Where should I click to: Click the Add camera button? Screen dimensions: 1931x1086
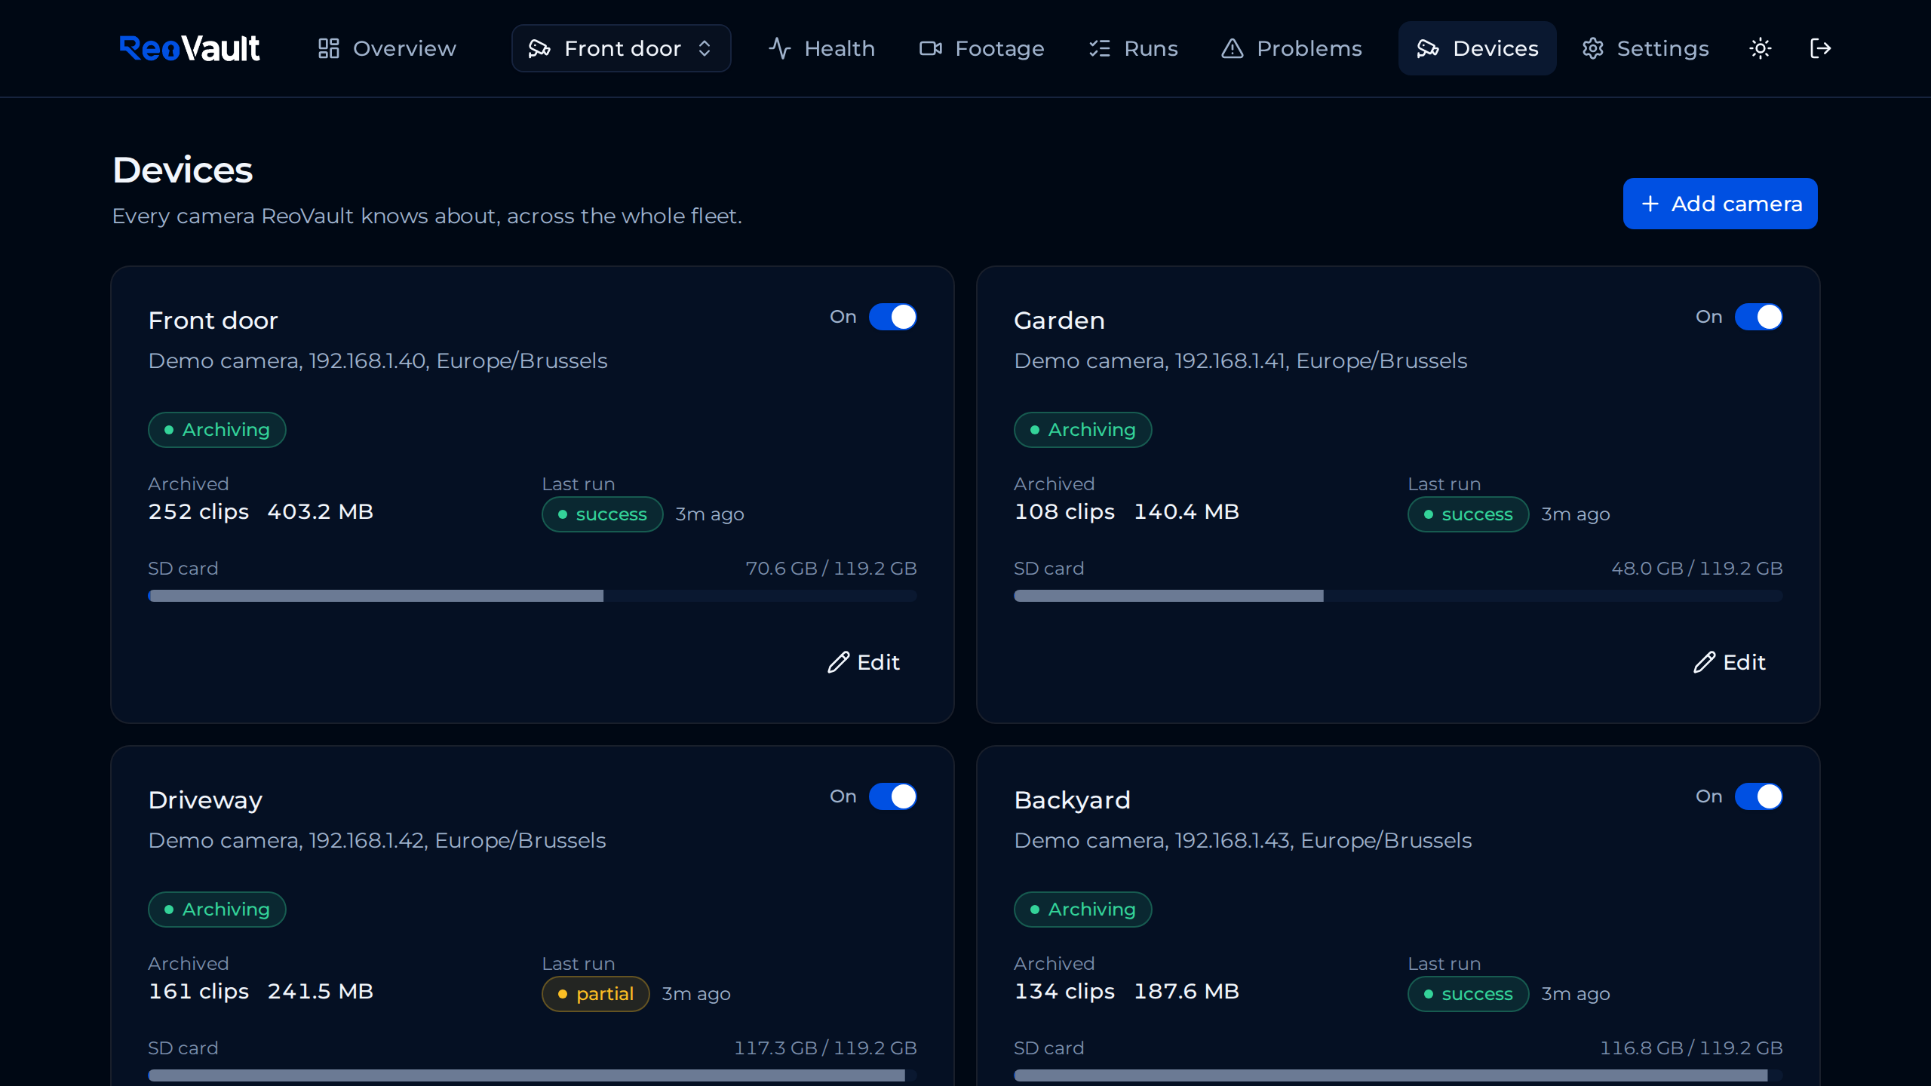[x=1720, y=204]
